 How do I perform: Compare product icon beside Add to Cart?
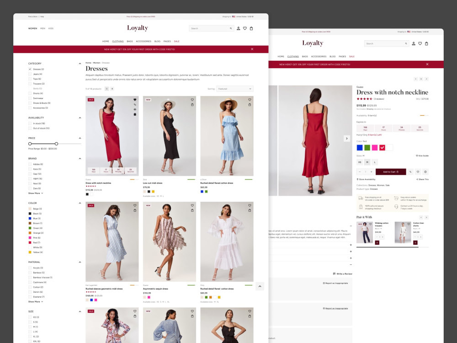pyautogui.click(x=410, y=172)
